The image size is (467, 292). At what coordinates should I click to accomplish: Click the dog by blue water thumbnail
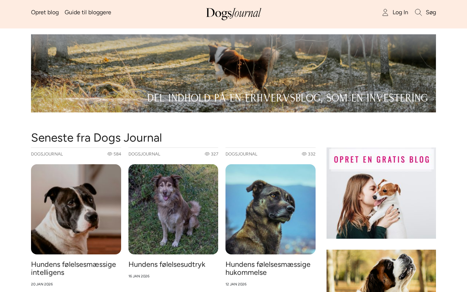[x=270, y=209]
